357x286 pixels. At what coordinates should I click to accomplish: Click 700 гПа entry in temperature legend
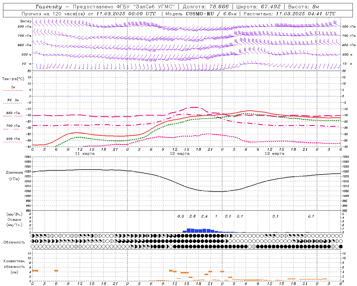[x=13, y=126]
